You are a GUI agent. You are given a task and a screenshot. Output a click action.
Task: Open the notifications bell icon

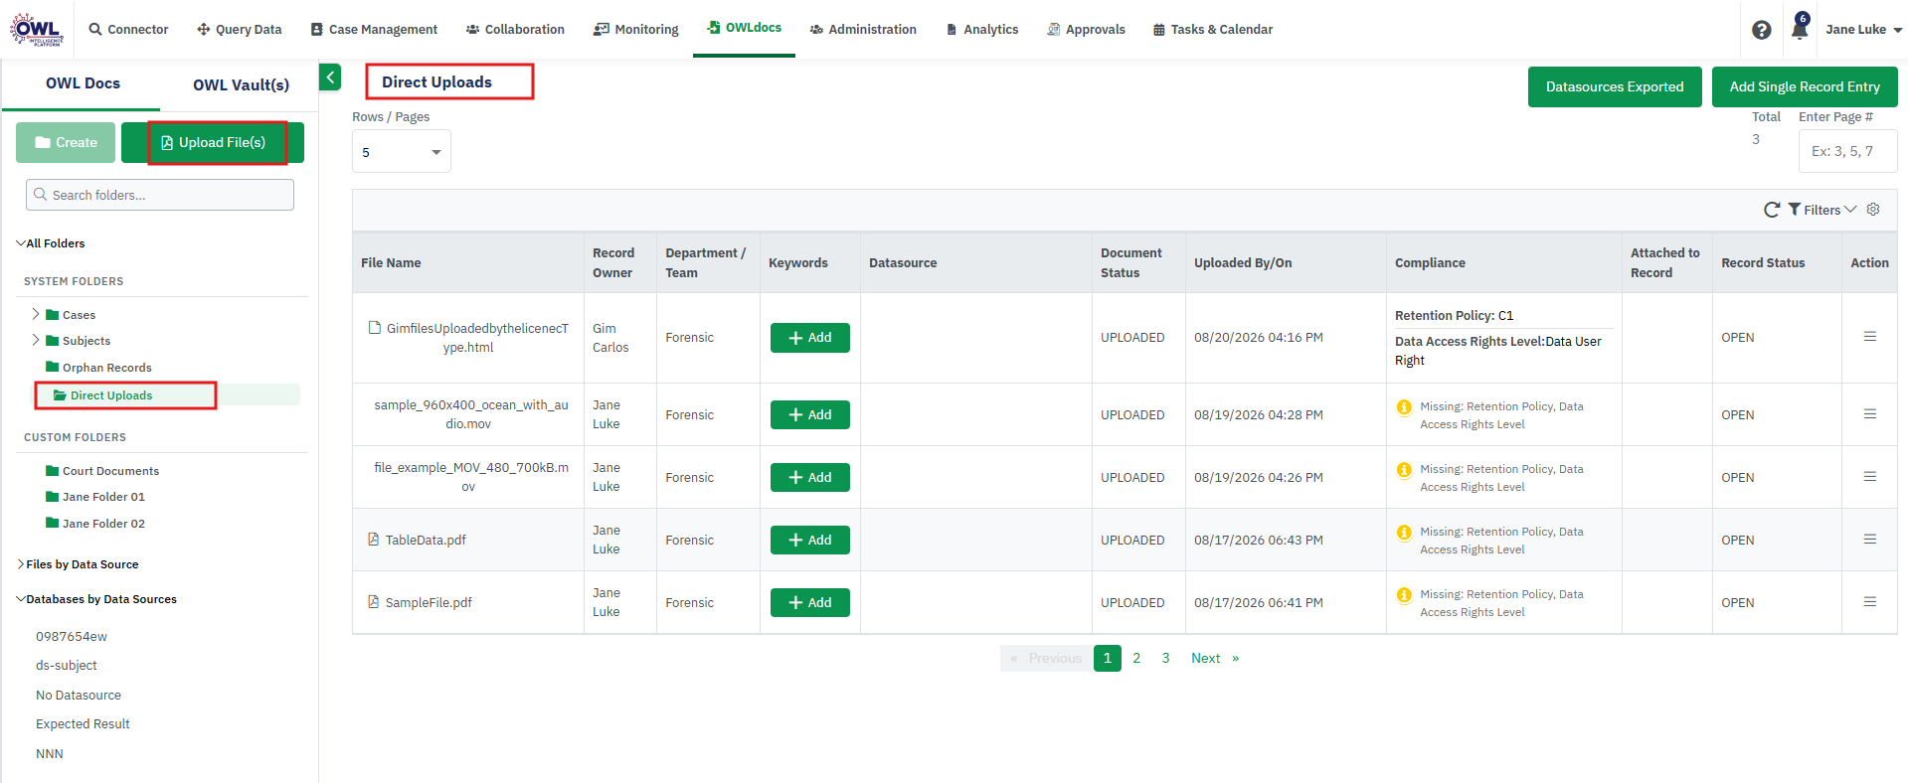tap(1800, 28)
